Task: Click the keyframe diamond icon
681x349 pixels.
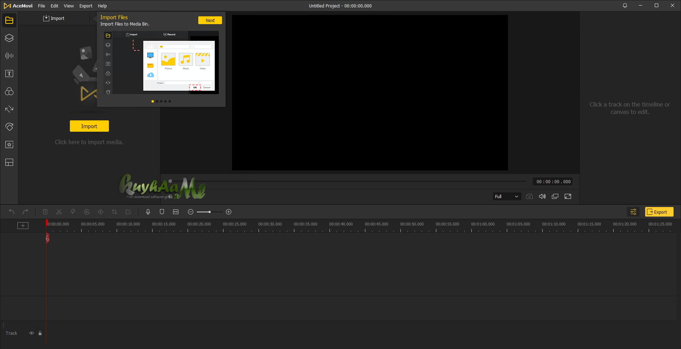Action: [100, 212]
